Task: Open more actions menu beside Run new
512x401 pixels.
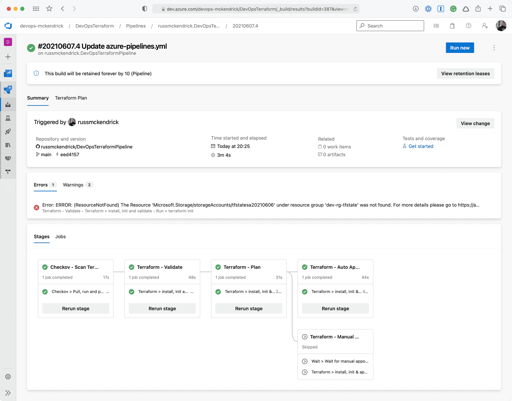Action: click(x=494, y=48)
